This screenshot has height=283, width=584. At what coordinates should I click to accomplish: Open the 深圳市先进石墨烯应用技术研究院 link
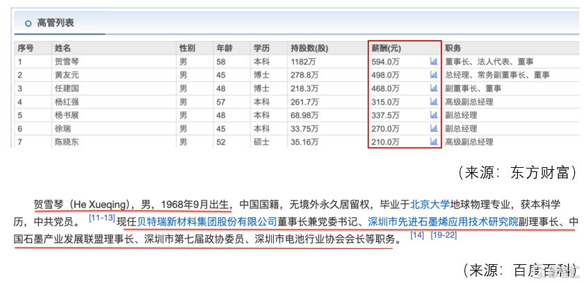[x=443, y=222]
